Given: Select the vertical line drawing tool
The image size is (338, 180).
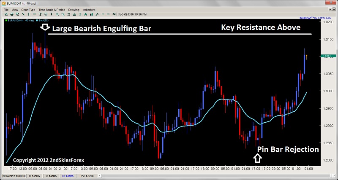Looking at the screenshot, I should [29, 14].
